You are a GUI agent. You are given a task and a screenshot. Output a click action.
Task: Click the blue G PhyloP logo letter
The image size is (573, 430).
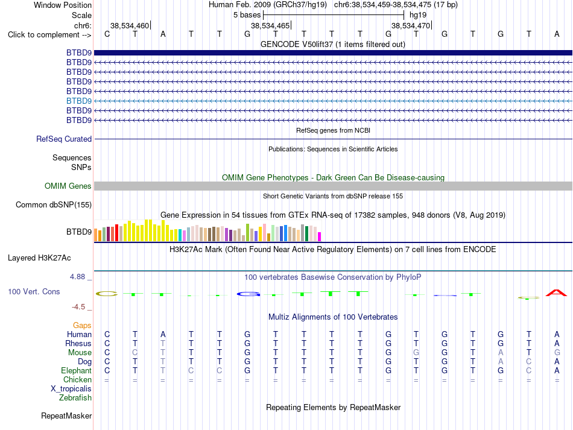click(x=248, y=294)
